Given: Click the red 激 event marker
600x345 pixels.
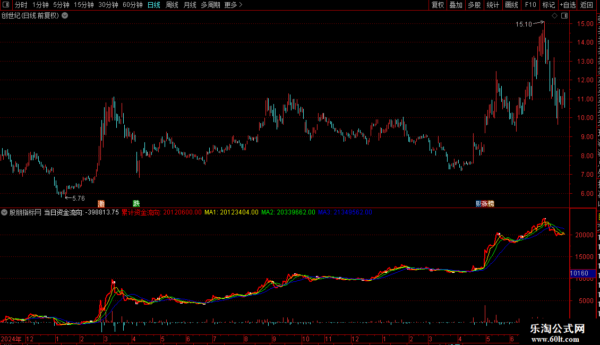Looking at the screenshot, I should point(101,204).
